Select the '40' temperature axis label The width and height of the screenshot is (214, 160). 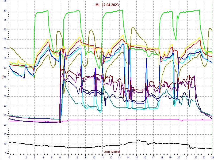tap(5, 87)
